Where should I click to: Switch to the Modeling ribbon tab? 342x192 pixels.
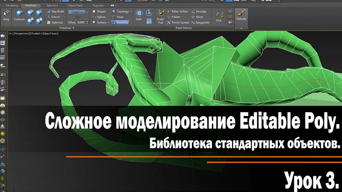[x=12, y=6]
